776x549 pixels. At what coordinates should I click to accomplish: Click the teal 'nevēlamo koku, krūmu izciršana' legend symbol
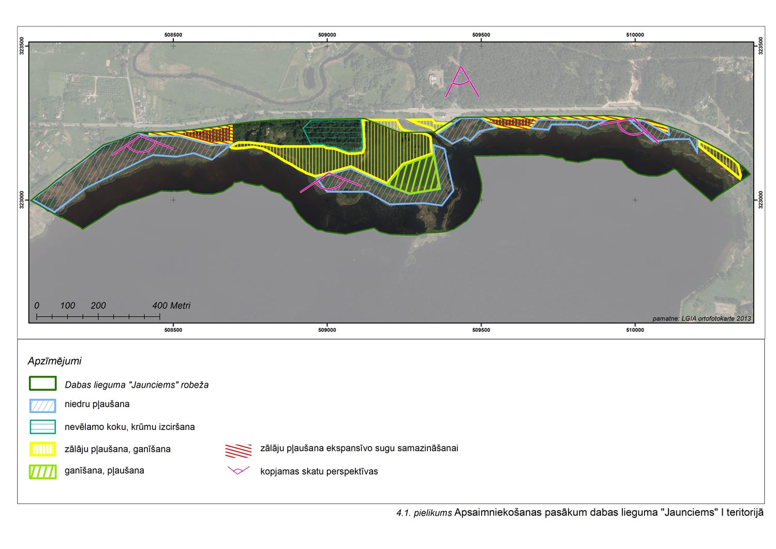point(42,427)
